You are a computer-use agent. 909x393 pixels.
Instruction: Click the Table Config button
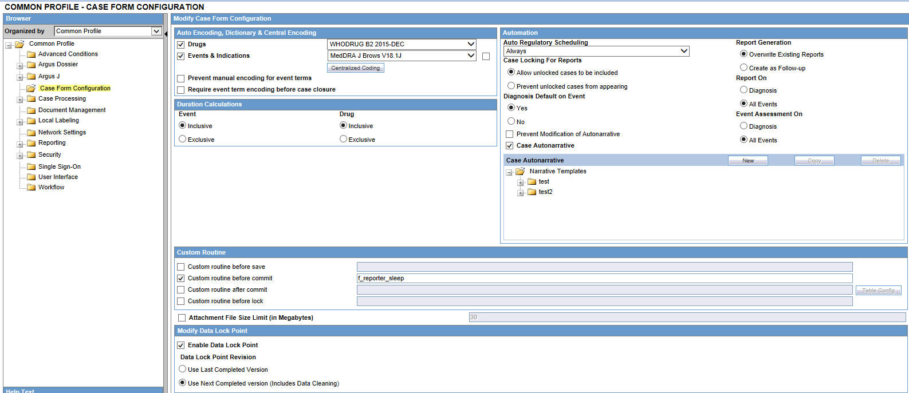pos(879,291)
